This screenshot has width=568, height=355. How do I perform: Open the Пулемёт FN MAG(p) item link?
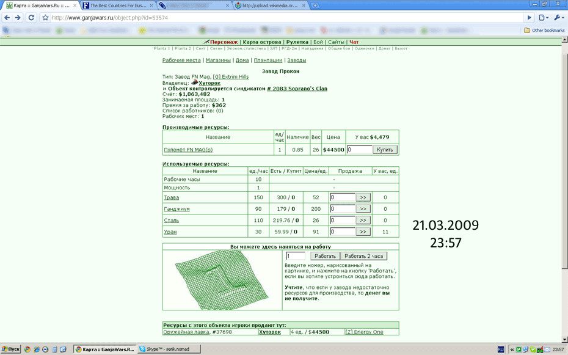coord(188,150)
